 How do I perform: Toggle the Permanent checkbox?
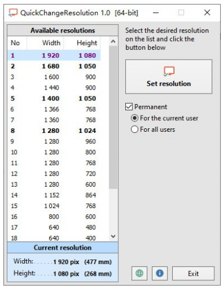(129, 106)
